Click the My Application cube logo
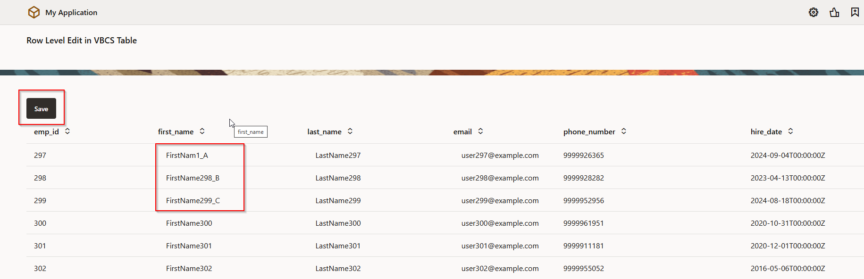This screenshot has height=279, width=864. (x=34, y=12)
